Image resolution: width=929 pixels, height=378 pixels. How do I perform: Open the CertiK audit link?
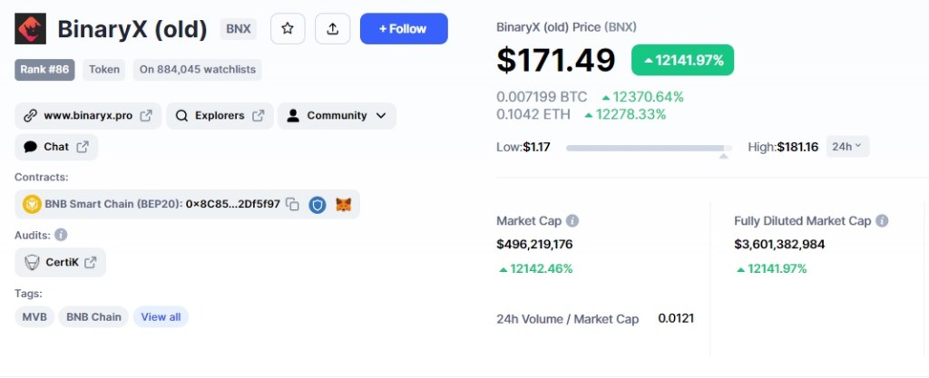61,262
